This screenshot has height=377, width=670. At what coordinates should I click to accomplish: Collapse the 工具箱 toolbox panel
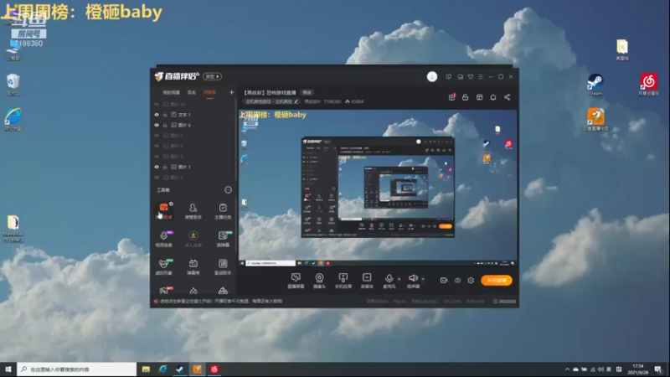pyautogui.click(x=228, y=190)
